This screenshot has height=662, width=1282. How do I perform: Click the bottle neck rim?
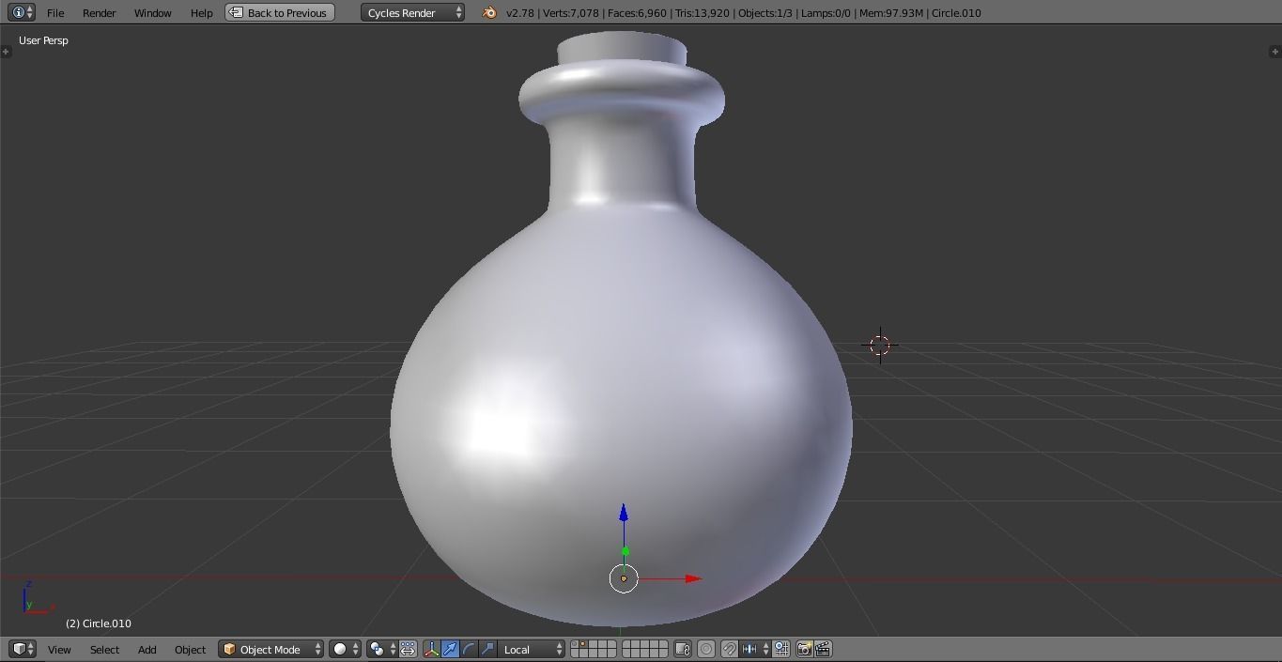[x=621, y=92]
